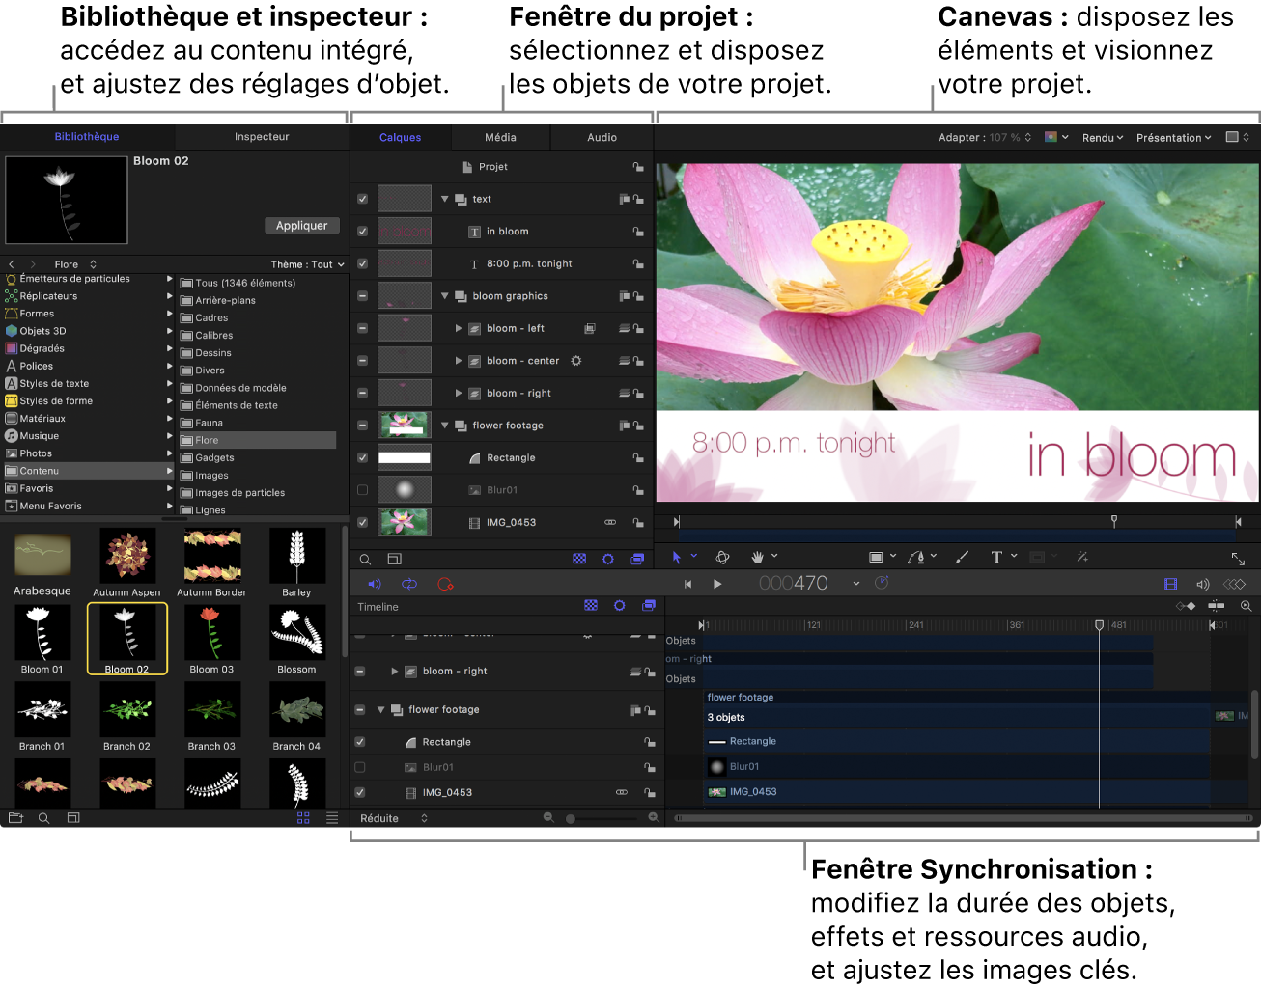Enable the Blur01 layer checkbox

pyautogui.click(x=363, y=490)
